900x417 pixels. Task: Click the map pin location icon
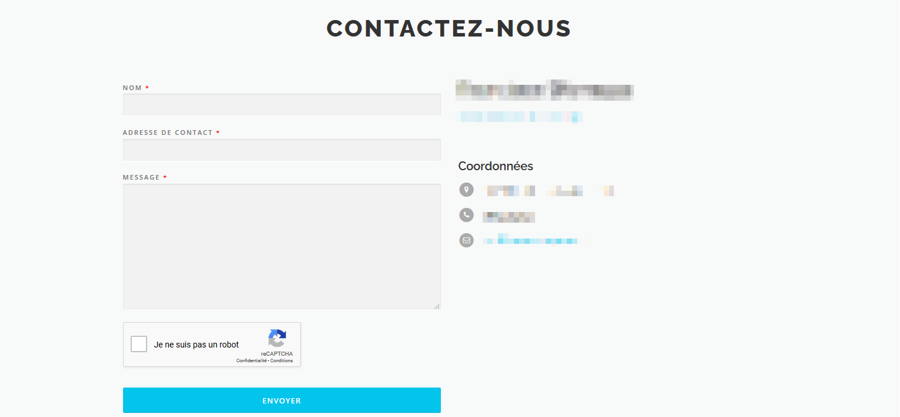(x=466, y=190)
